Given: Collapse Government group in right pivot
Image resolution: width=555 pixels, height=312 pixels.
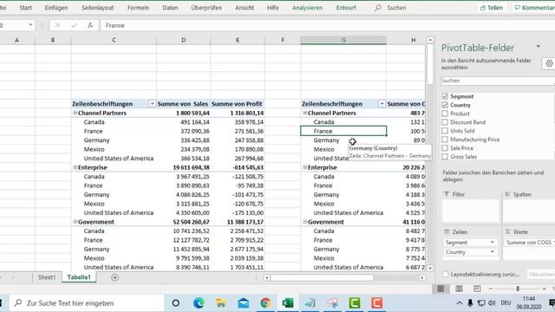Looking at the screenshot, I should [x=304, y=222].
